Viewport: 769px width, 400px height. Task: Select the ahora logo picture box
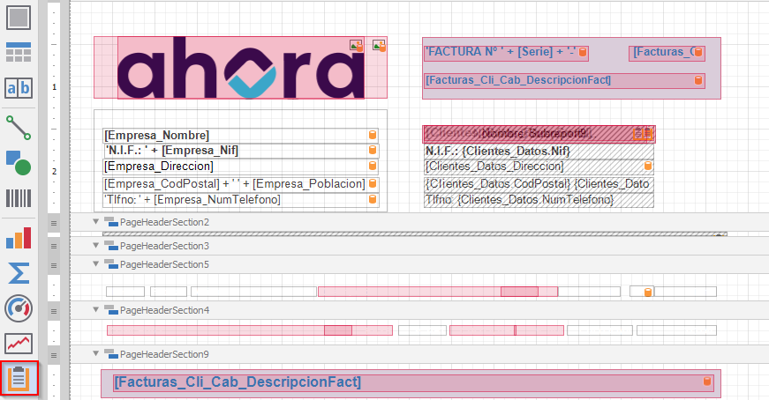coord(241,68)
